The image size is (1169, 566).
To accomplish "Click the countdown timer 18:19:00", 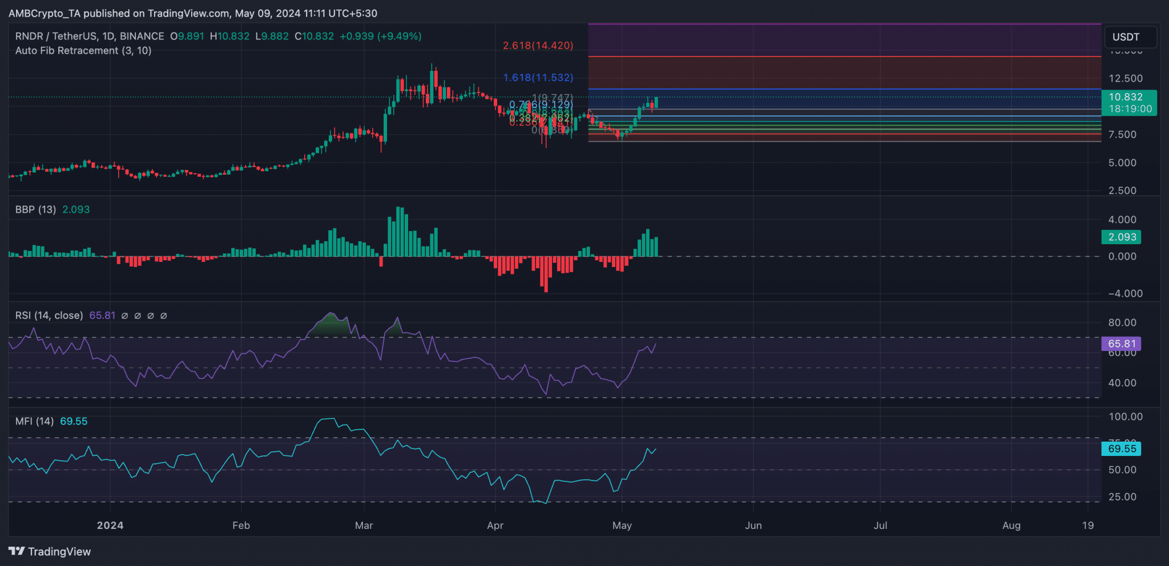I will tap(1130, 109).
